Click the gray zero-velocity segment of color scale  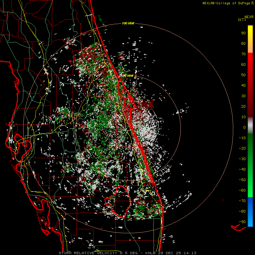coord(250,126)
